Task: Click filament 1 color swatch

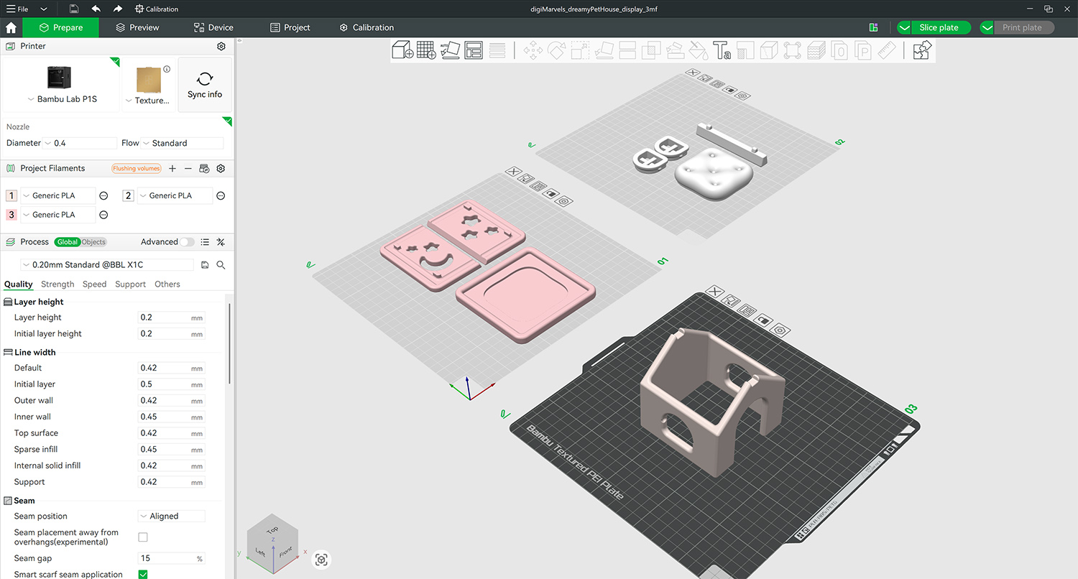Action: [x=11, y=195]
